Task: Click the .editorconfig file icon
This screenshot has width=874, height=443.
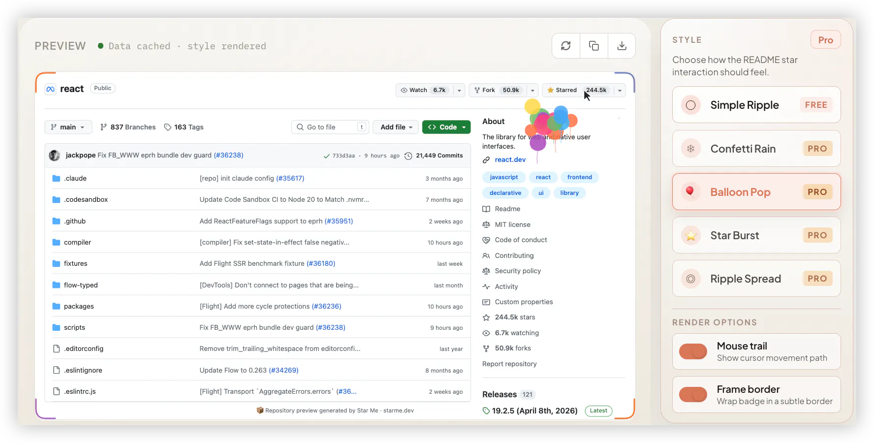Action: 56,348
